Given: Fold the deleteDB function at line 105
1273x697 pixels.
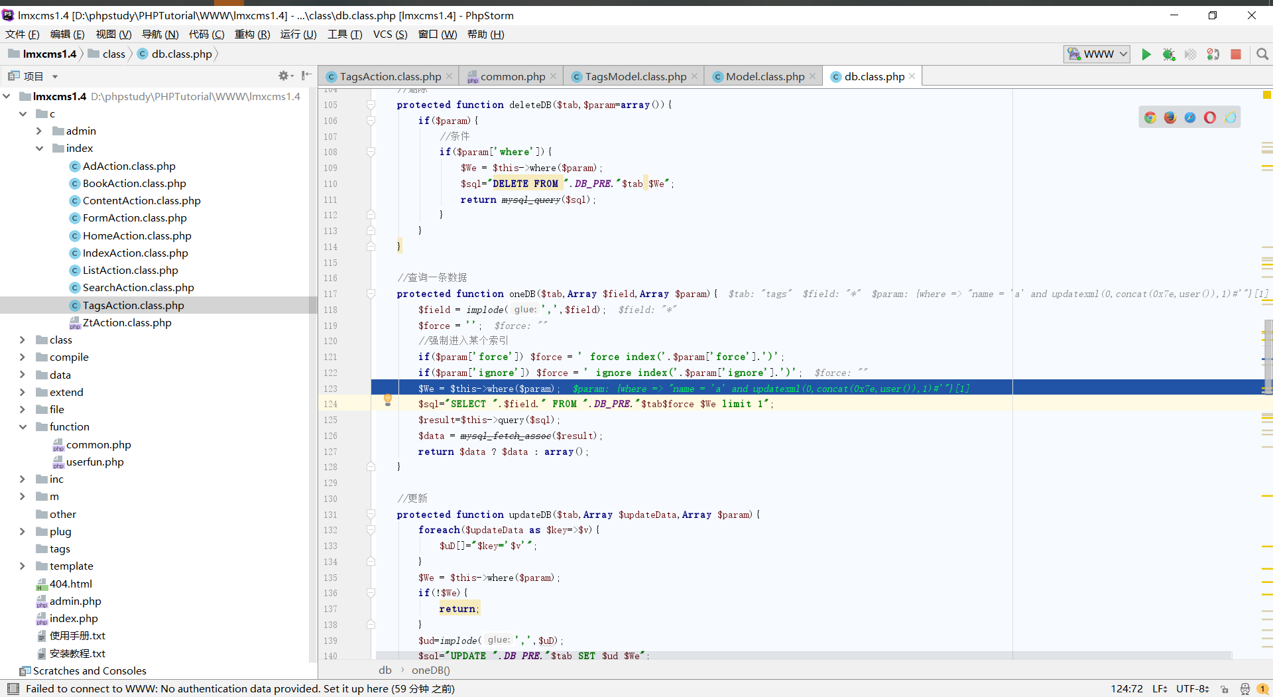Looking at the screenshot, I should point(371,105).
